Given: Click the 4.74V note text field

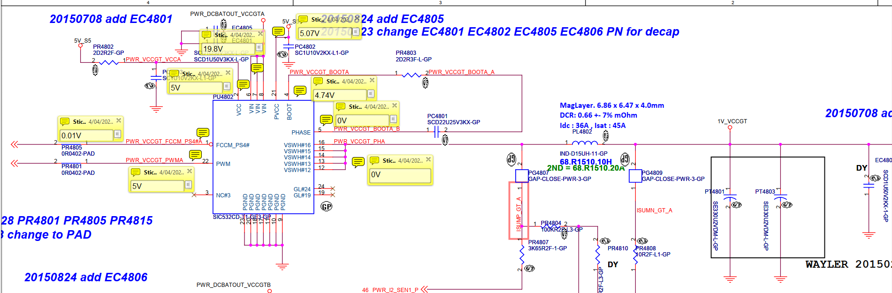Looking at the screenshot, I should click(x=340, y=95).
